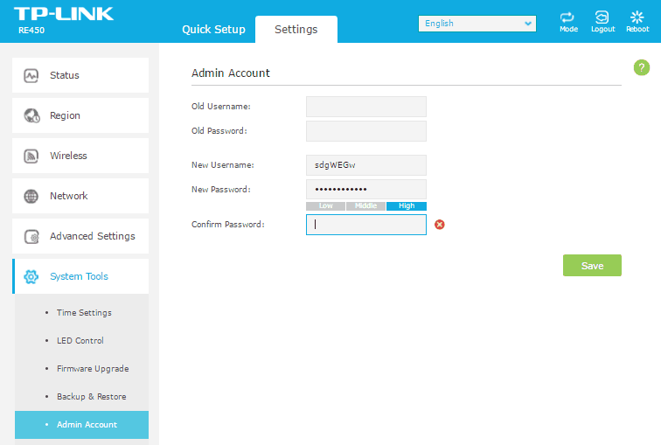The width and height of the screenshot is (661, 445).
Task: Click the Wireless signal icon
Action: click(31, 156)
